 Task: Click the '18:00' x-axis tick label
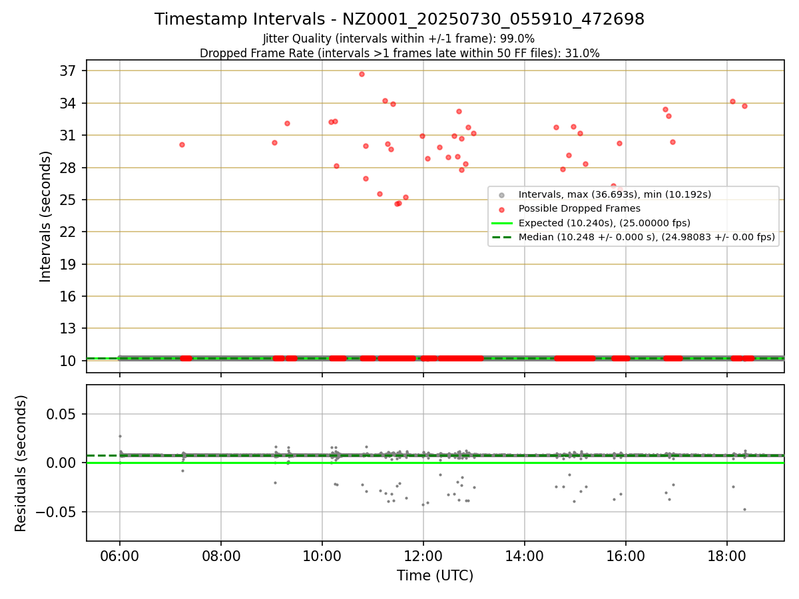[727, 555]
